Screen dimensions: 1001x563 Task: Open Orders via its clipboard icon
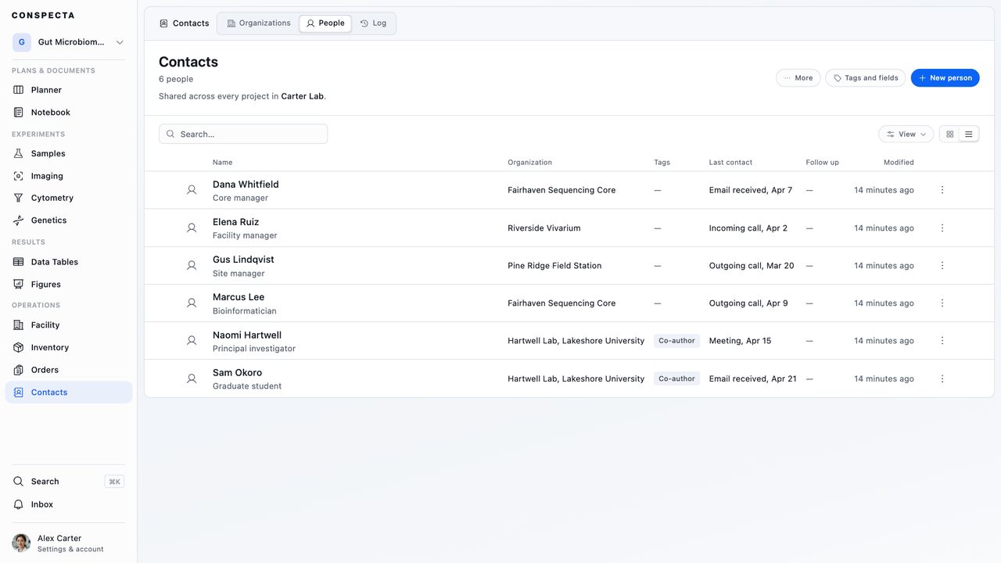(x=19, y=370)
